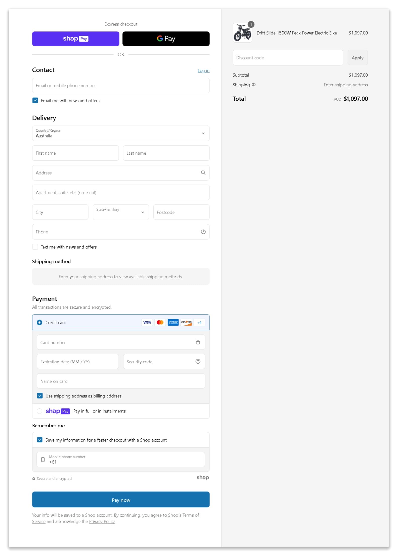398x556 pixels.
Task: Toggle Use shipping address as billing address
Action: pos(40,396)
